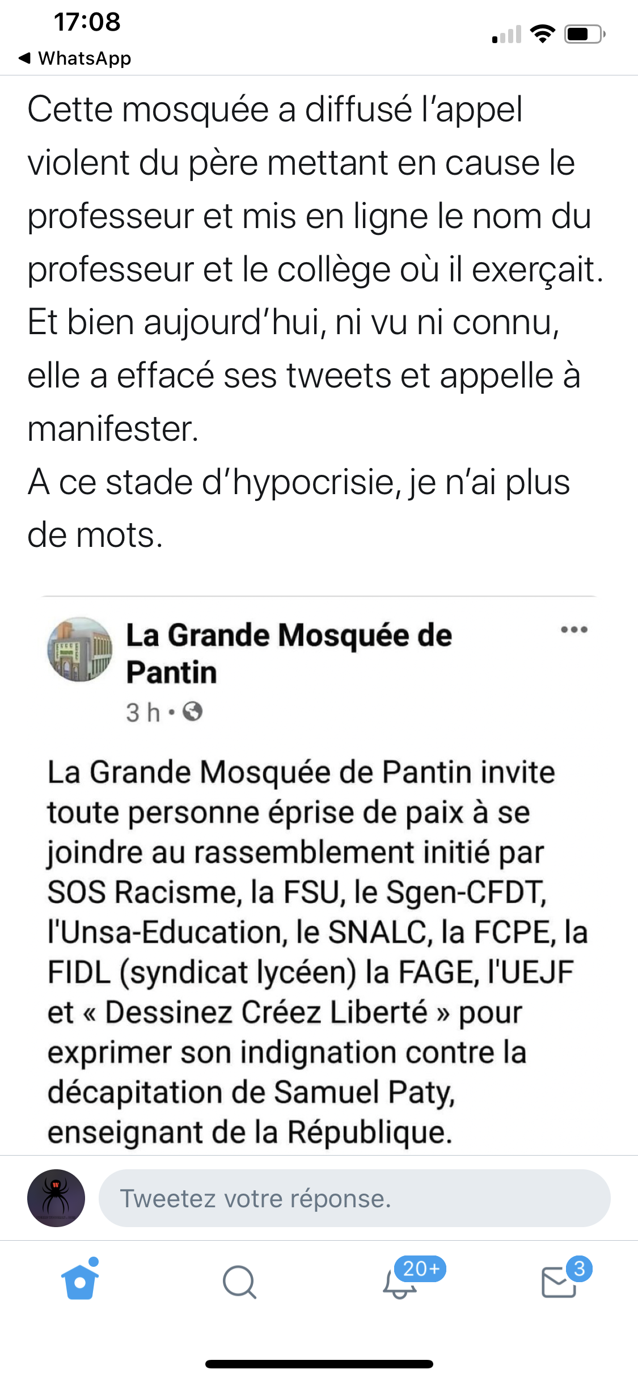This screenshot has width=638, height=1382.
Task: Open the Notifications bell tab
Action: pos(399,1284)
